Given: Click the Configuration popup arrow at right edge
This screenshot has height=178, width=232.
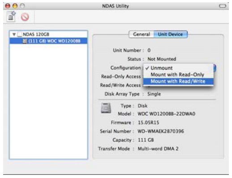Looking at the screenshot, I should (215, 68).
